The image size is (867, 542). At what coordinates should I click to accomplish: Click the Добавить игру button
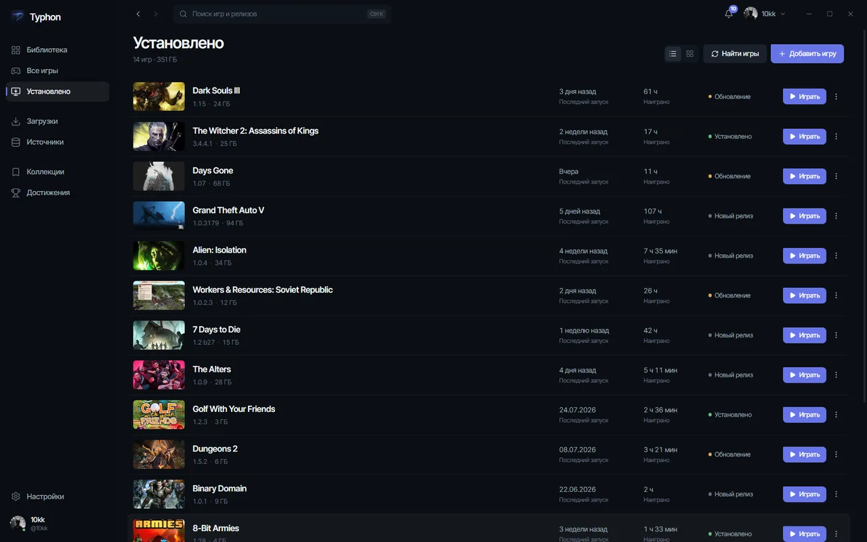coord(807,54)
